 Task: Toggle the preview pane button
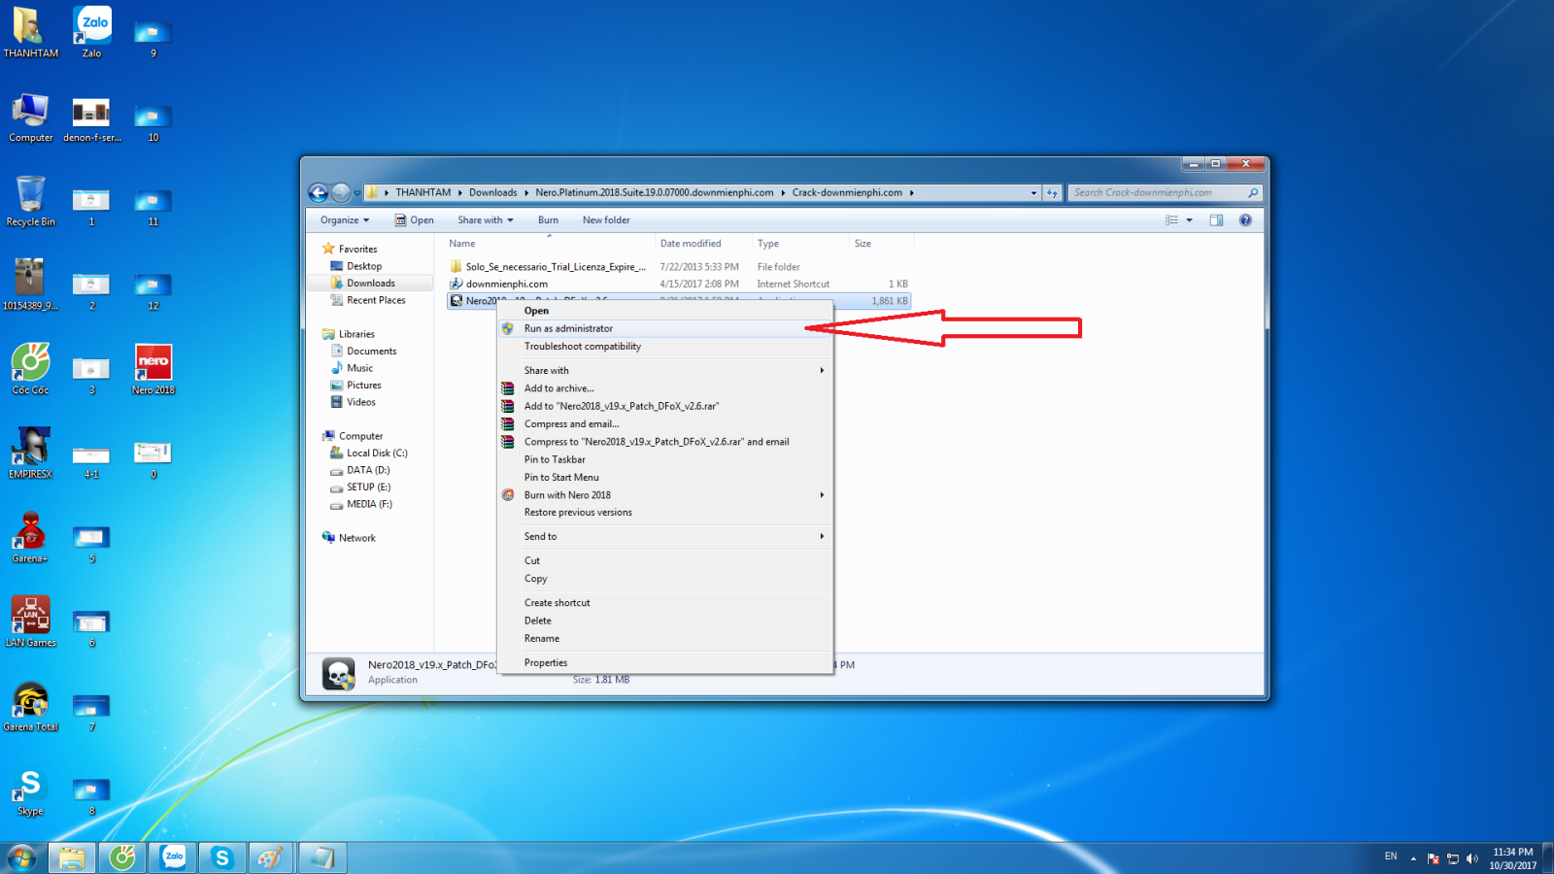[1216, 220]
